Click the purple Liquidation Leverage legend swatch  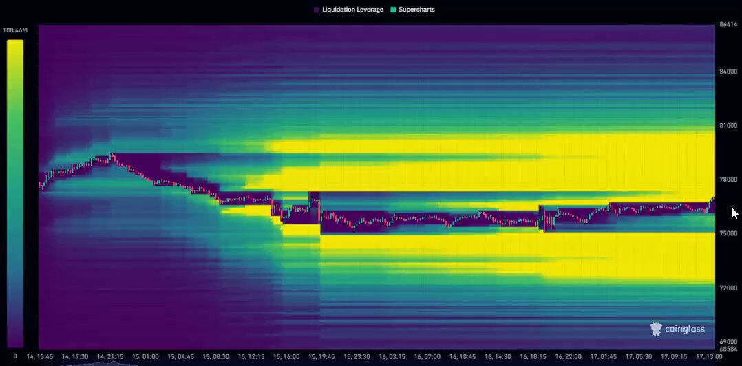pos(316,10)
